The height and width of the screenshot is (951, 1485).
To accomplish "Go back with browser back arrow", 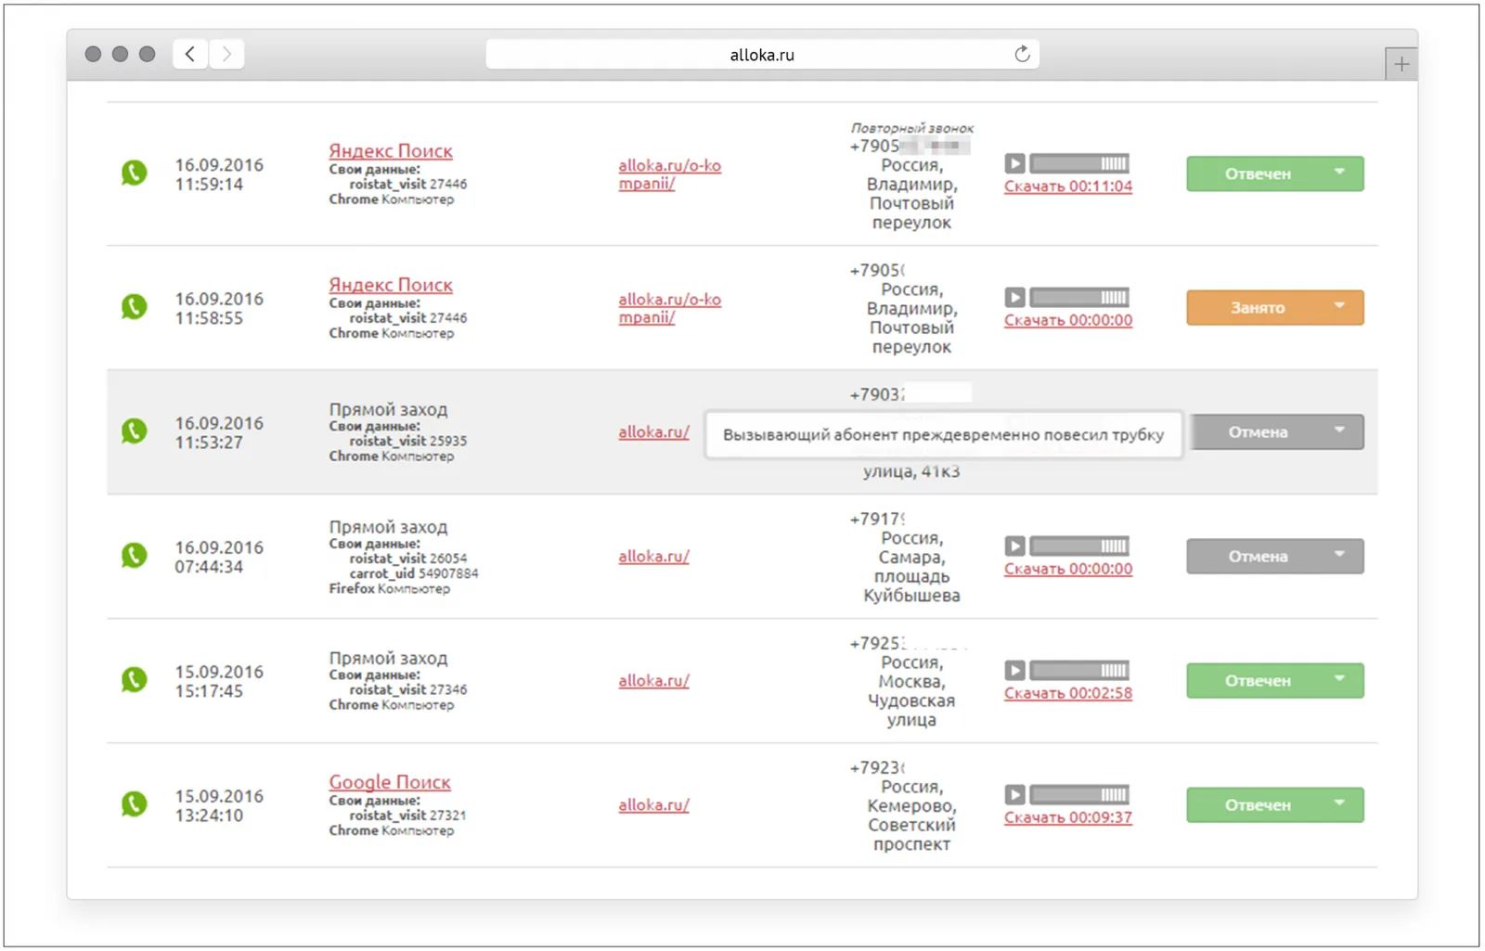I will [190, 54].
